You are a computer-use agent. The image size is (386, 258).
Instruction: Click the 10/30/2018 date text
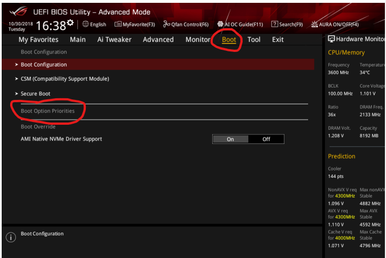pos(21,24)
